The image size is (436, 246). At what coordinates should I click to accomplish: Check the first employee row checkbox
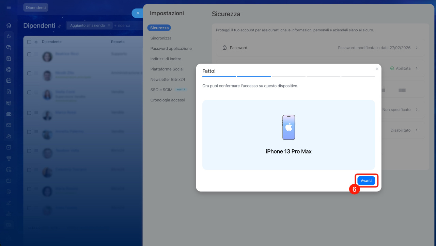pyautogui.click(x=29, y=54)
